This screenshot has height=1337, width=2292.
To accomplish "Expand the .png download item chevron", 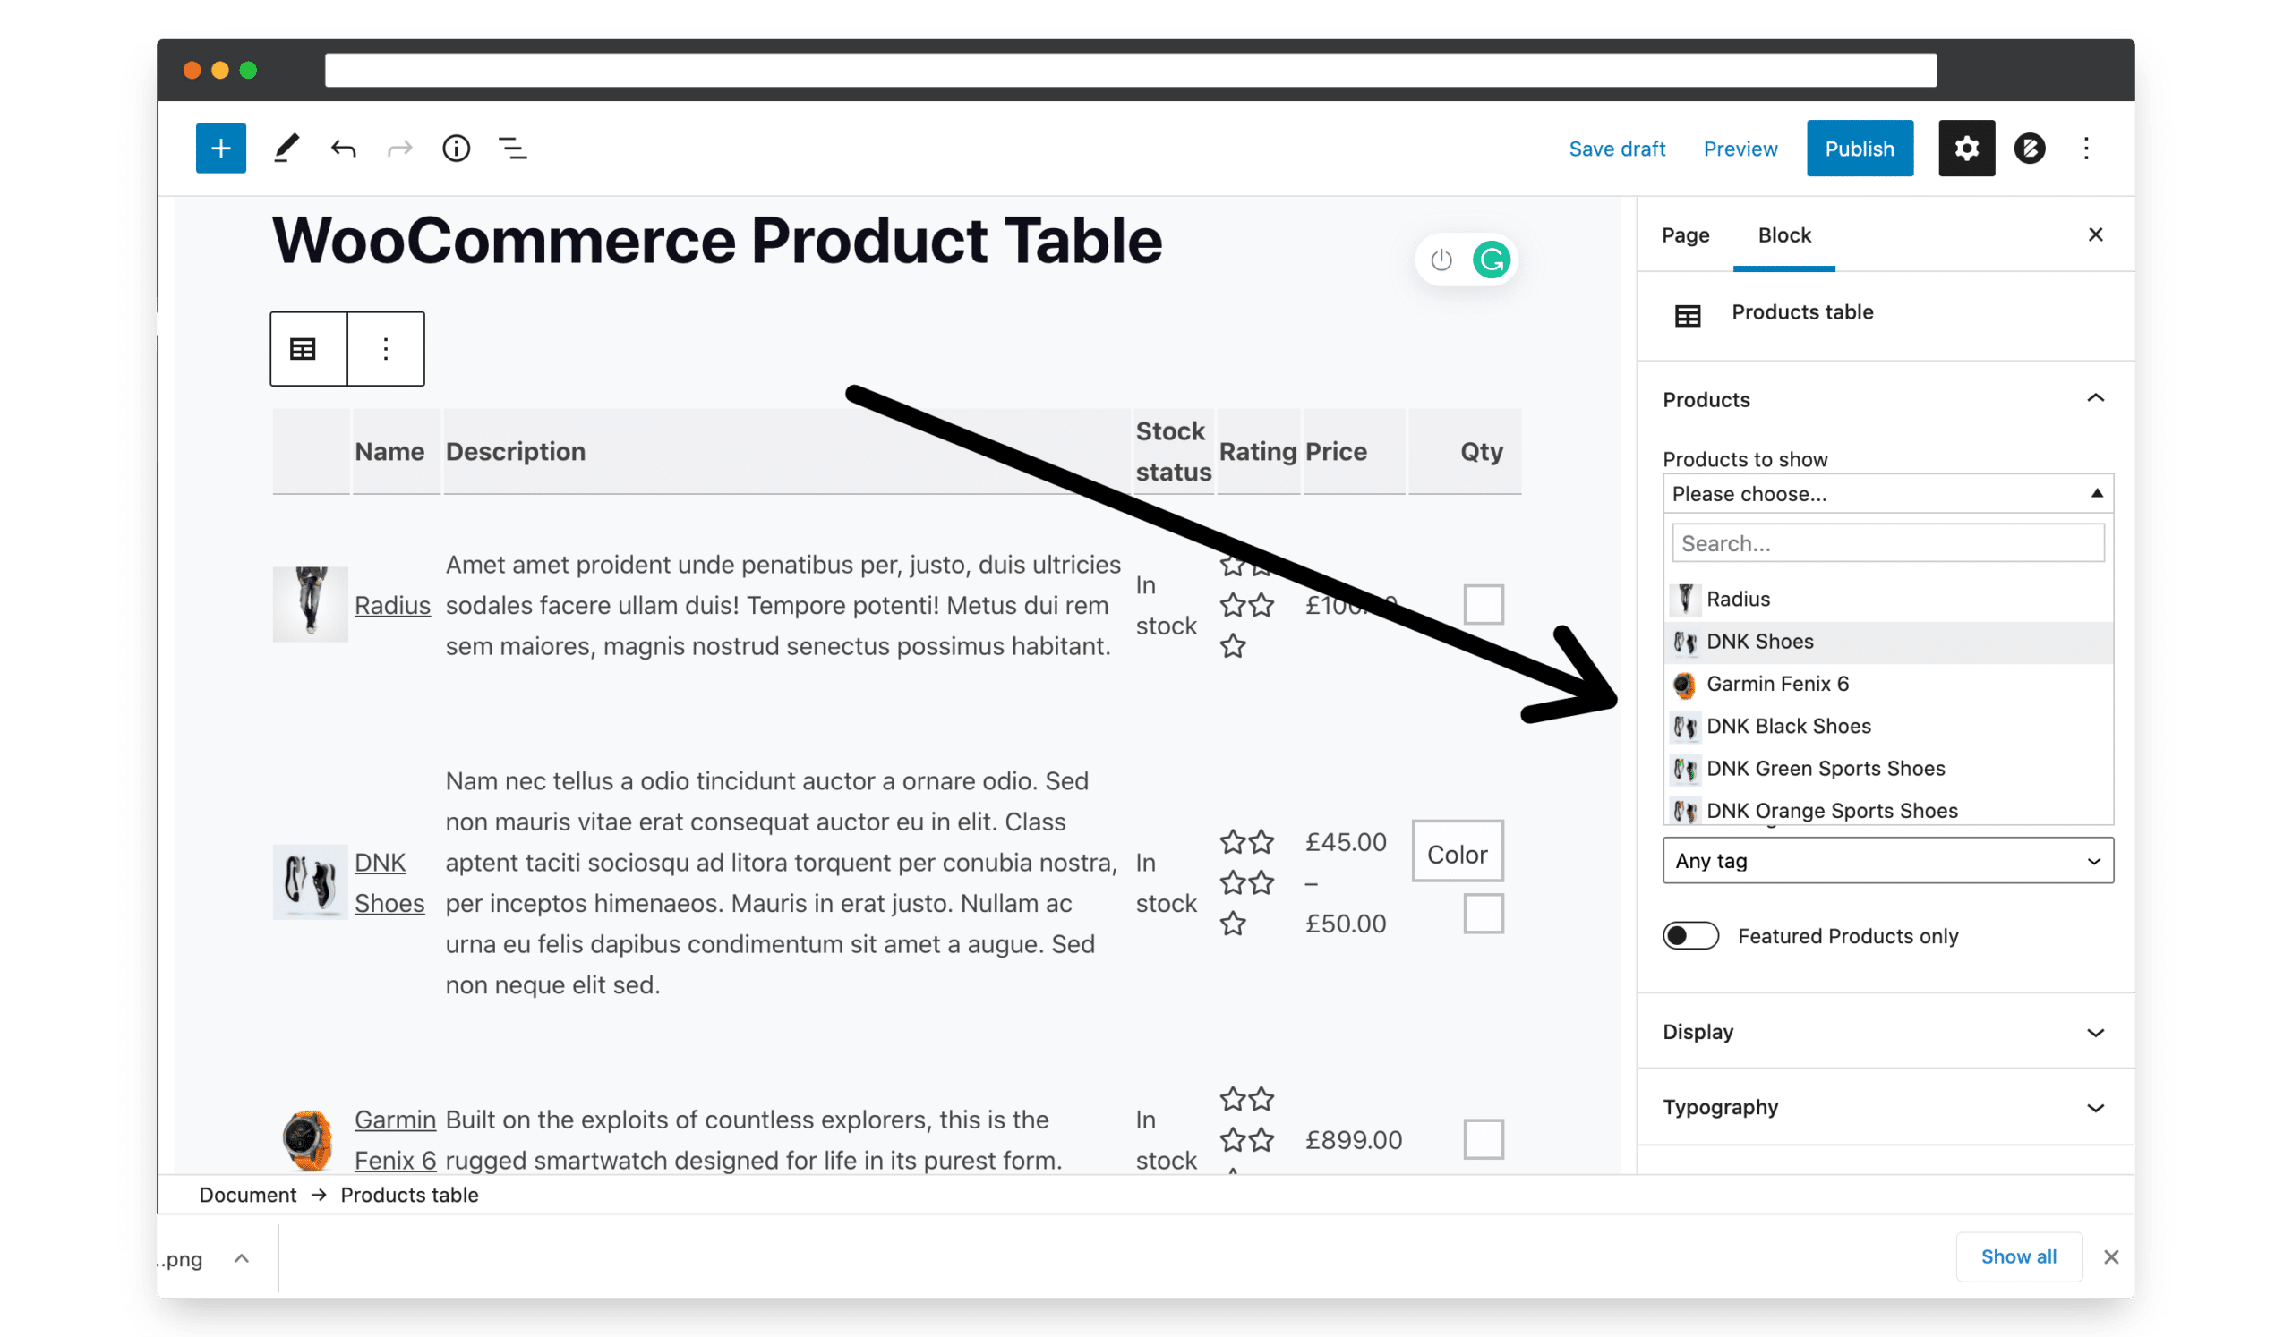I will (x=241, y=1259).
